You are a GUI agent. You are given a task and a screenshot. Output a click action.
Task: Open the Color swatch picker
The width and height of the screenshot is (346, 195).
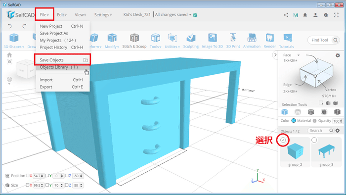(294, 121)
